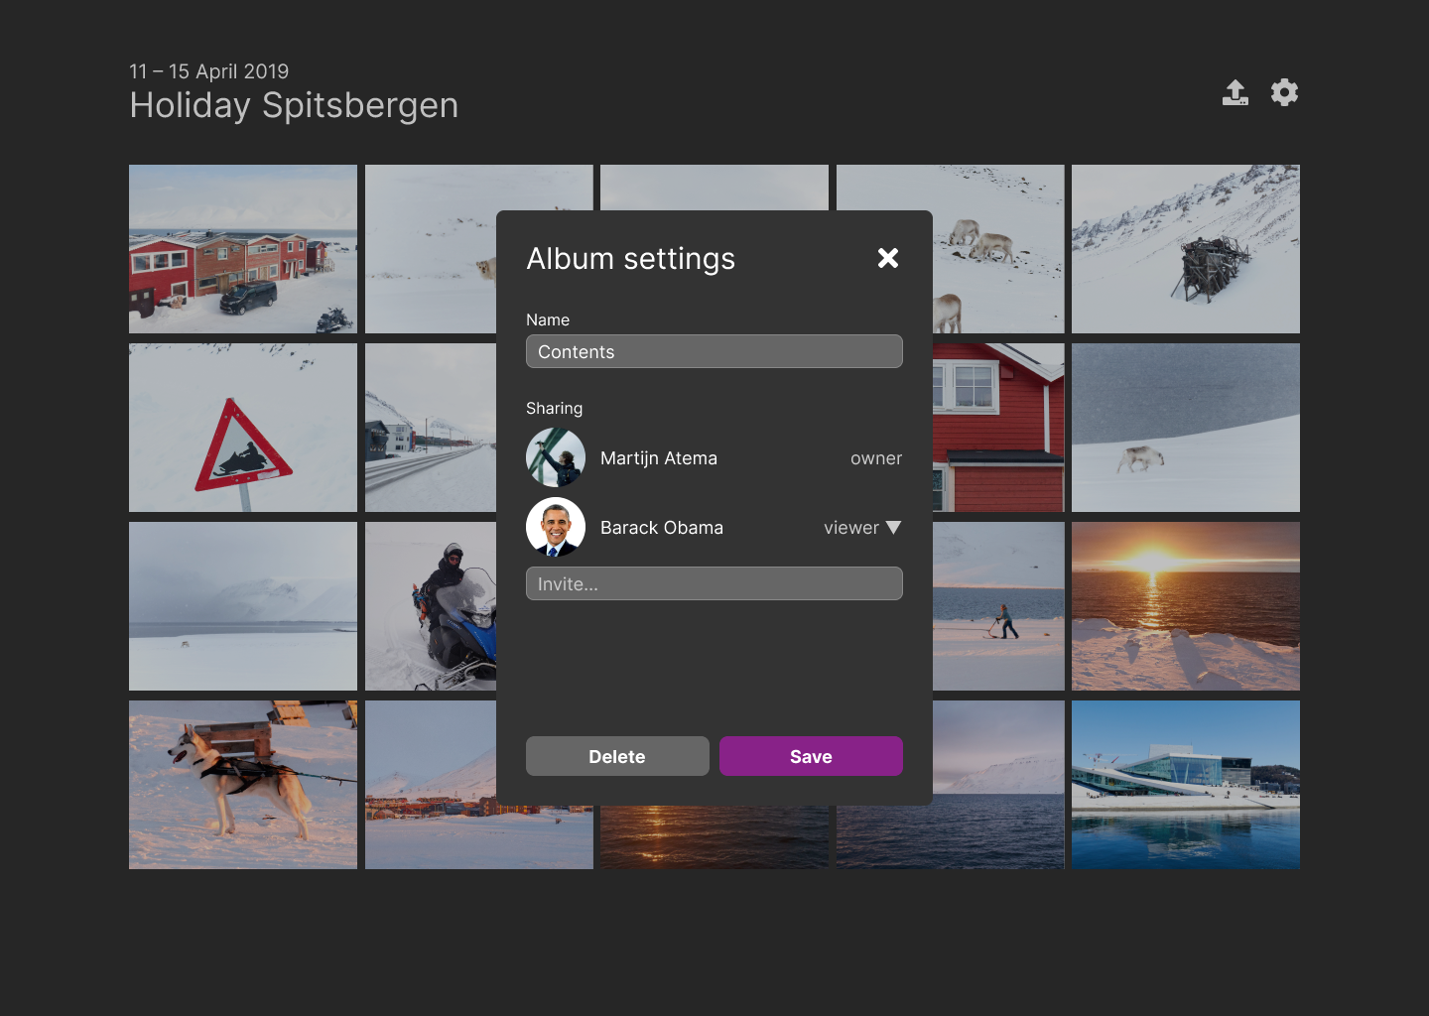This screenshot has width=1429, height=1016.
Task: Select the album title Holiday Spitsbergen
Action: 294,105
